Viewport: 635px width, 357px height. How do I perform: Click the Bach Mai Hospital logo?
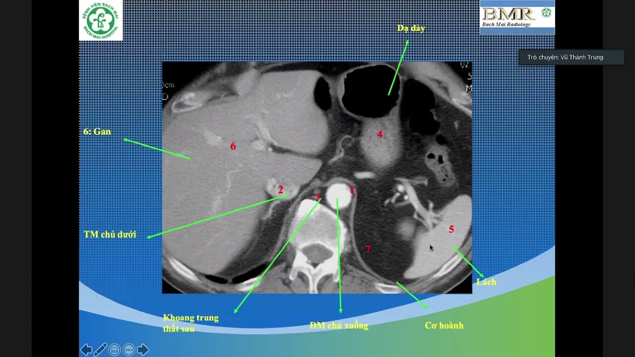[x=101, y=20]
